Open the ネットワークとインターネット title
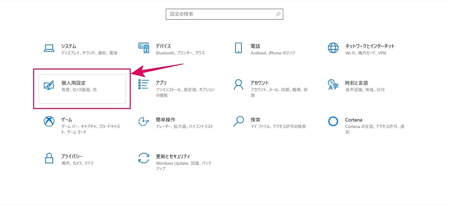This screenshot has height=205, width=449. tap(370, 46)
